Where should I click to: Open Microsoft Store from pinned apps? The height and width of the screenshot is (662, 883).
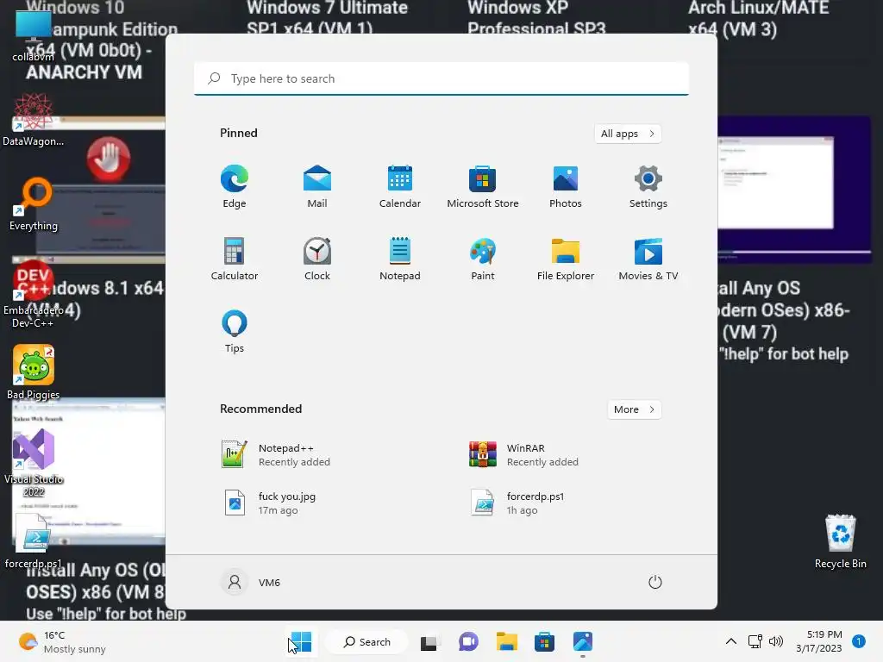[x=483, y=186]
